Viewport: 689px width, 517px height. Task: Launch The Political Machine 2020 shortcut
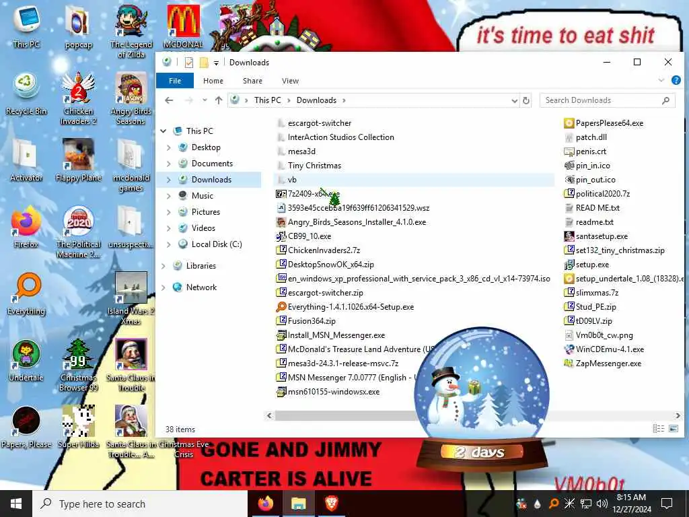click(78, 232)
